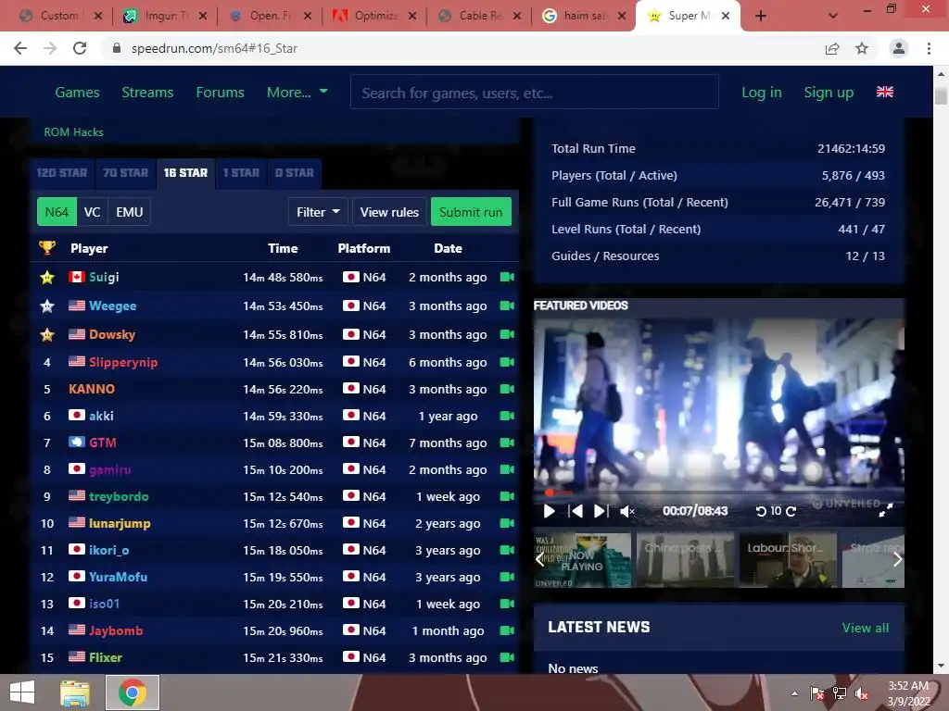The height and width of the screenshot is (711, 949).
Task: Click the browser address bar URL
Action: pyautogui.click(x=214, y=48)
